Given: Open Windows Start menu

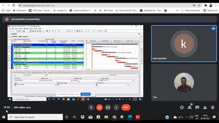Looking at the screenshot, I should click(4, 117).
